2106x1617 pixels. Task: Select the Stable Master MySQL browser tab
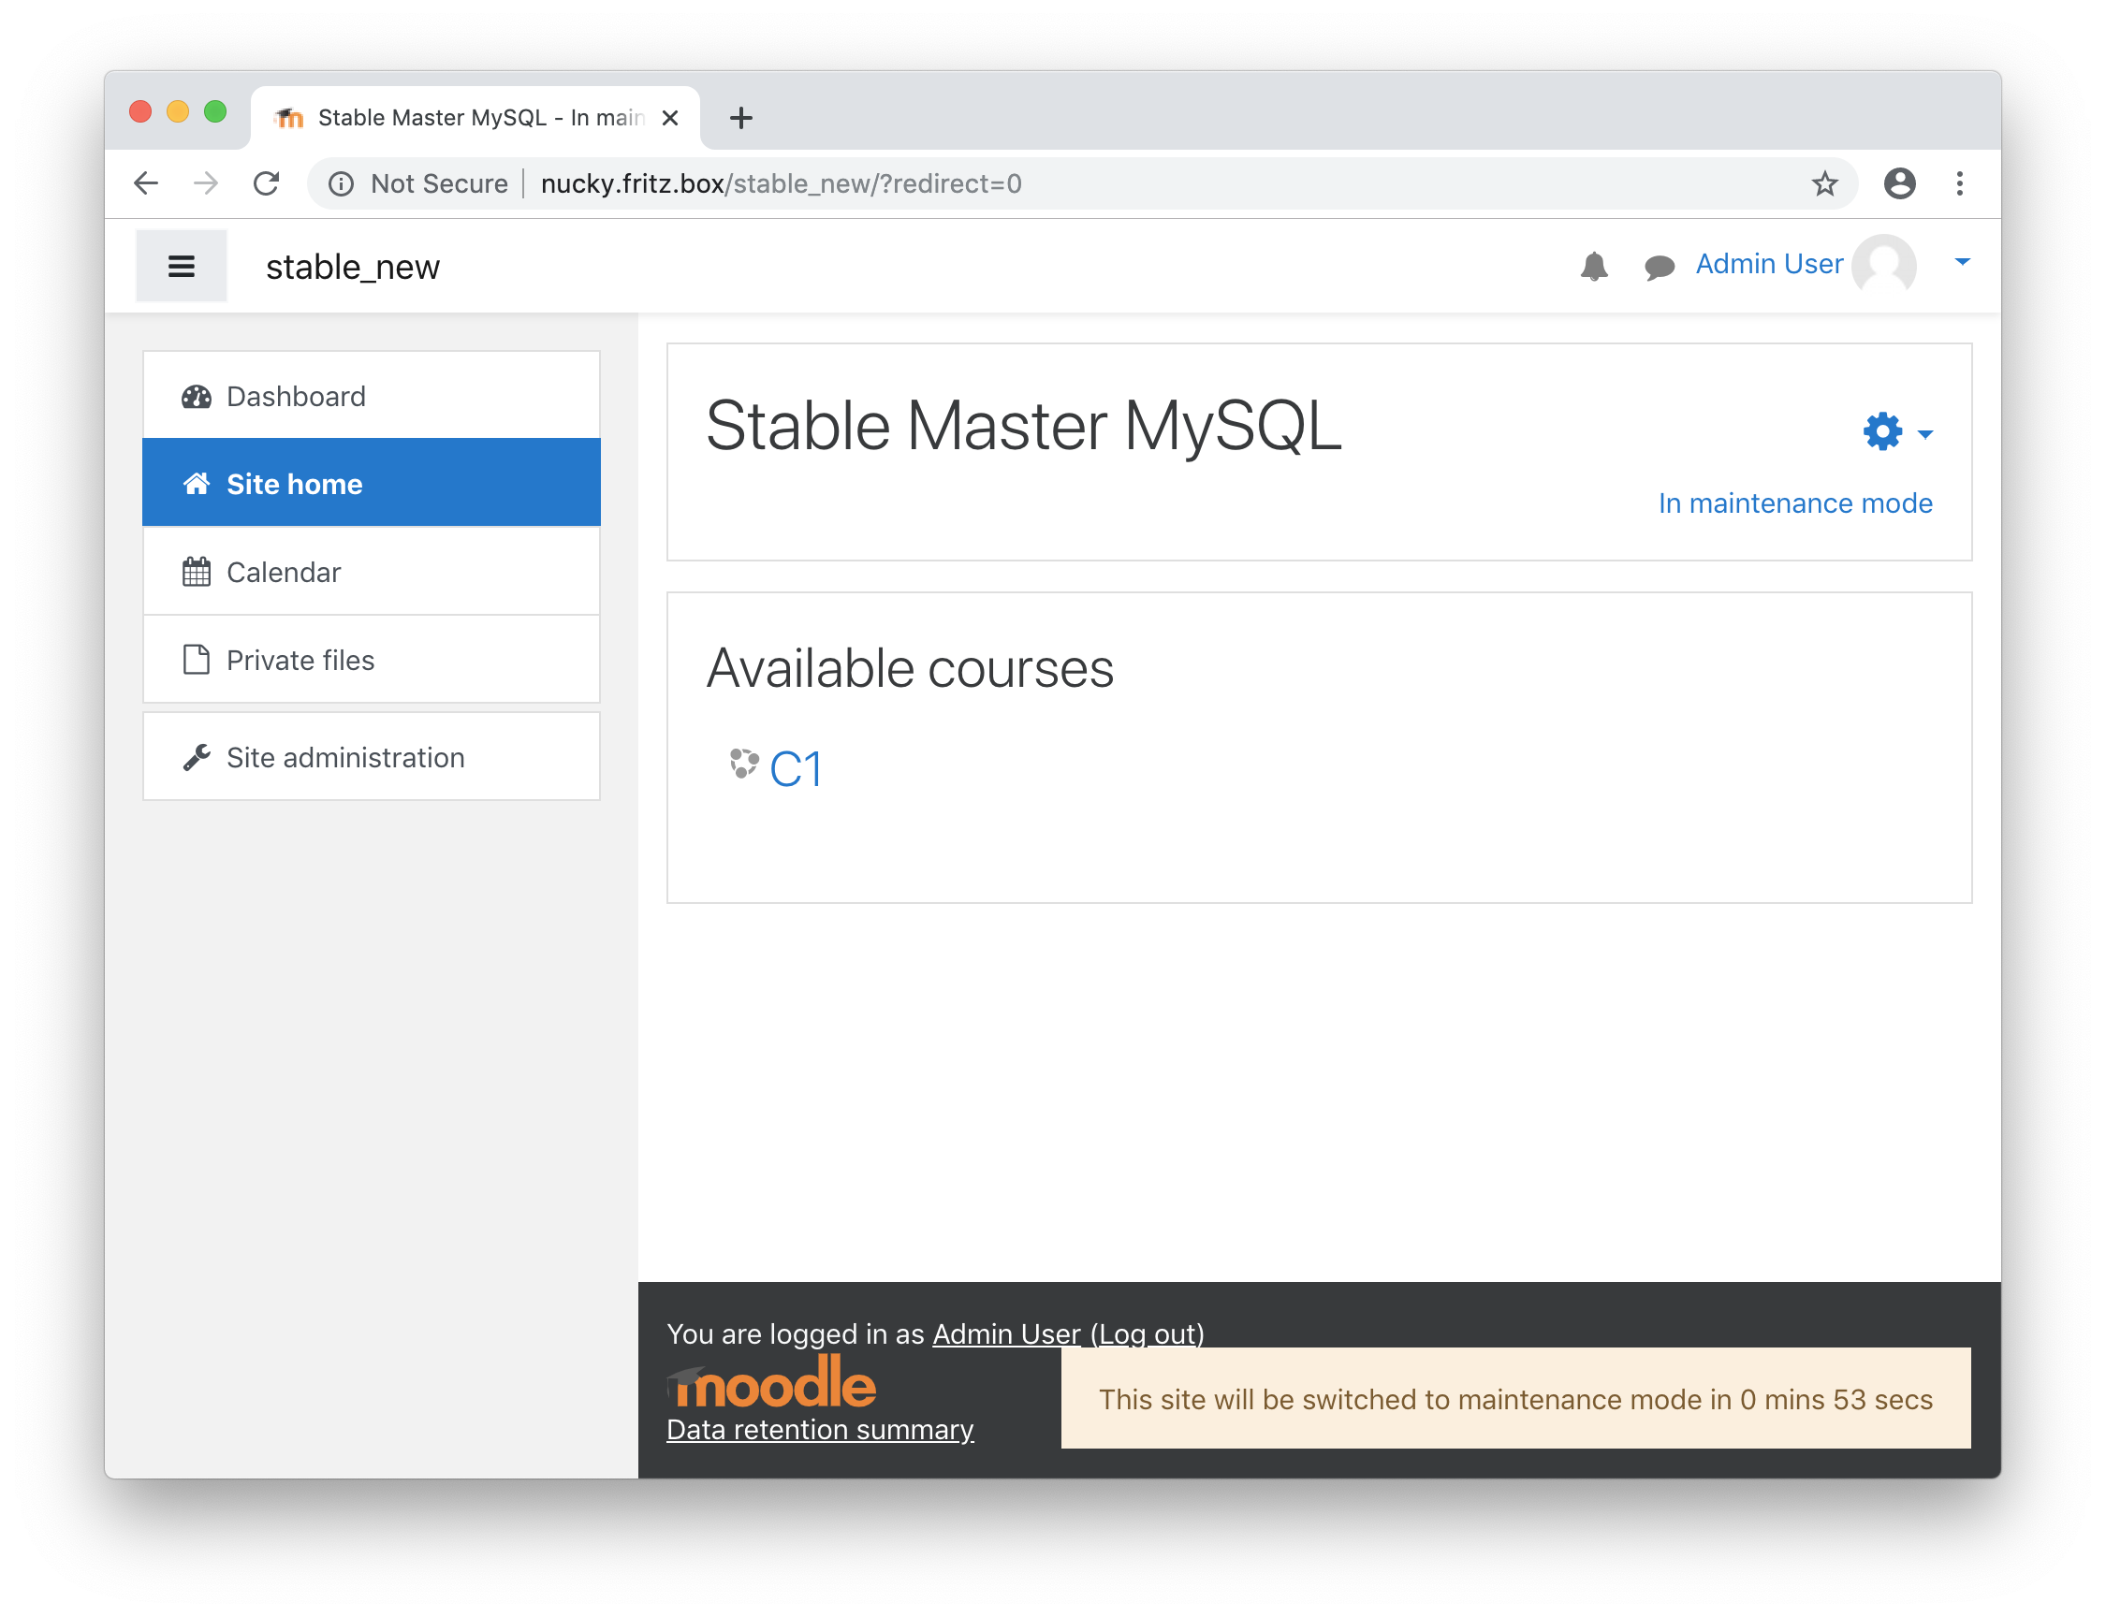475,117
